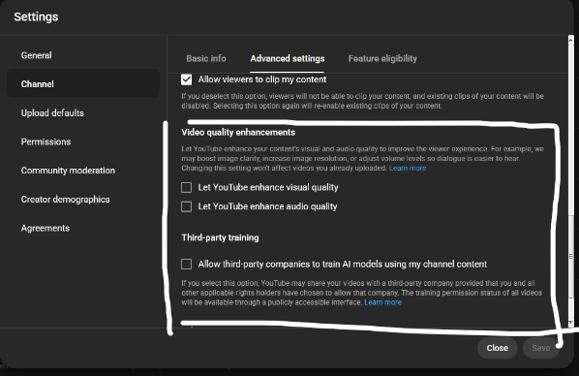579x376 pixels.
Task: Open General settings in sidebar
Action: click(x=82, y=55)
